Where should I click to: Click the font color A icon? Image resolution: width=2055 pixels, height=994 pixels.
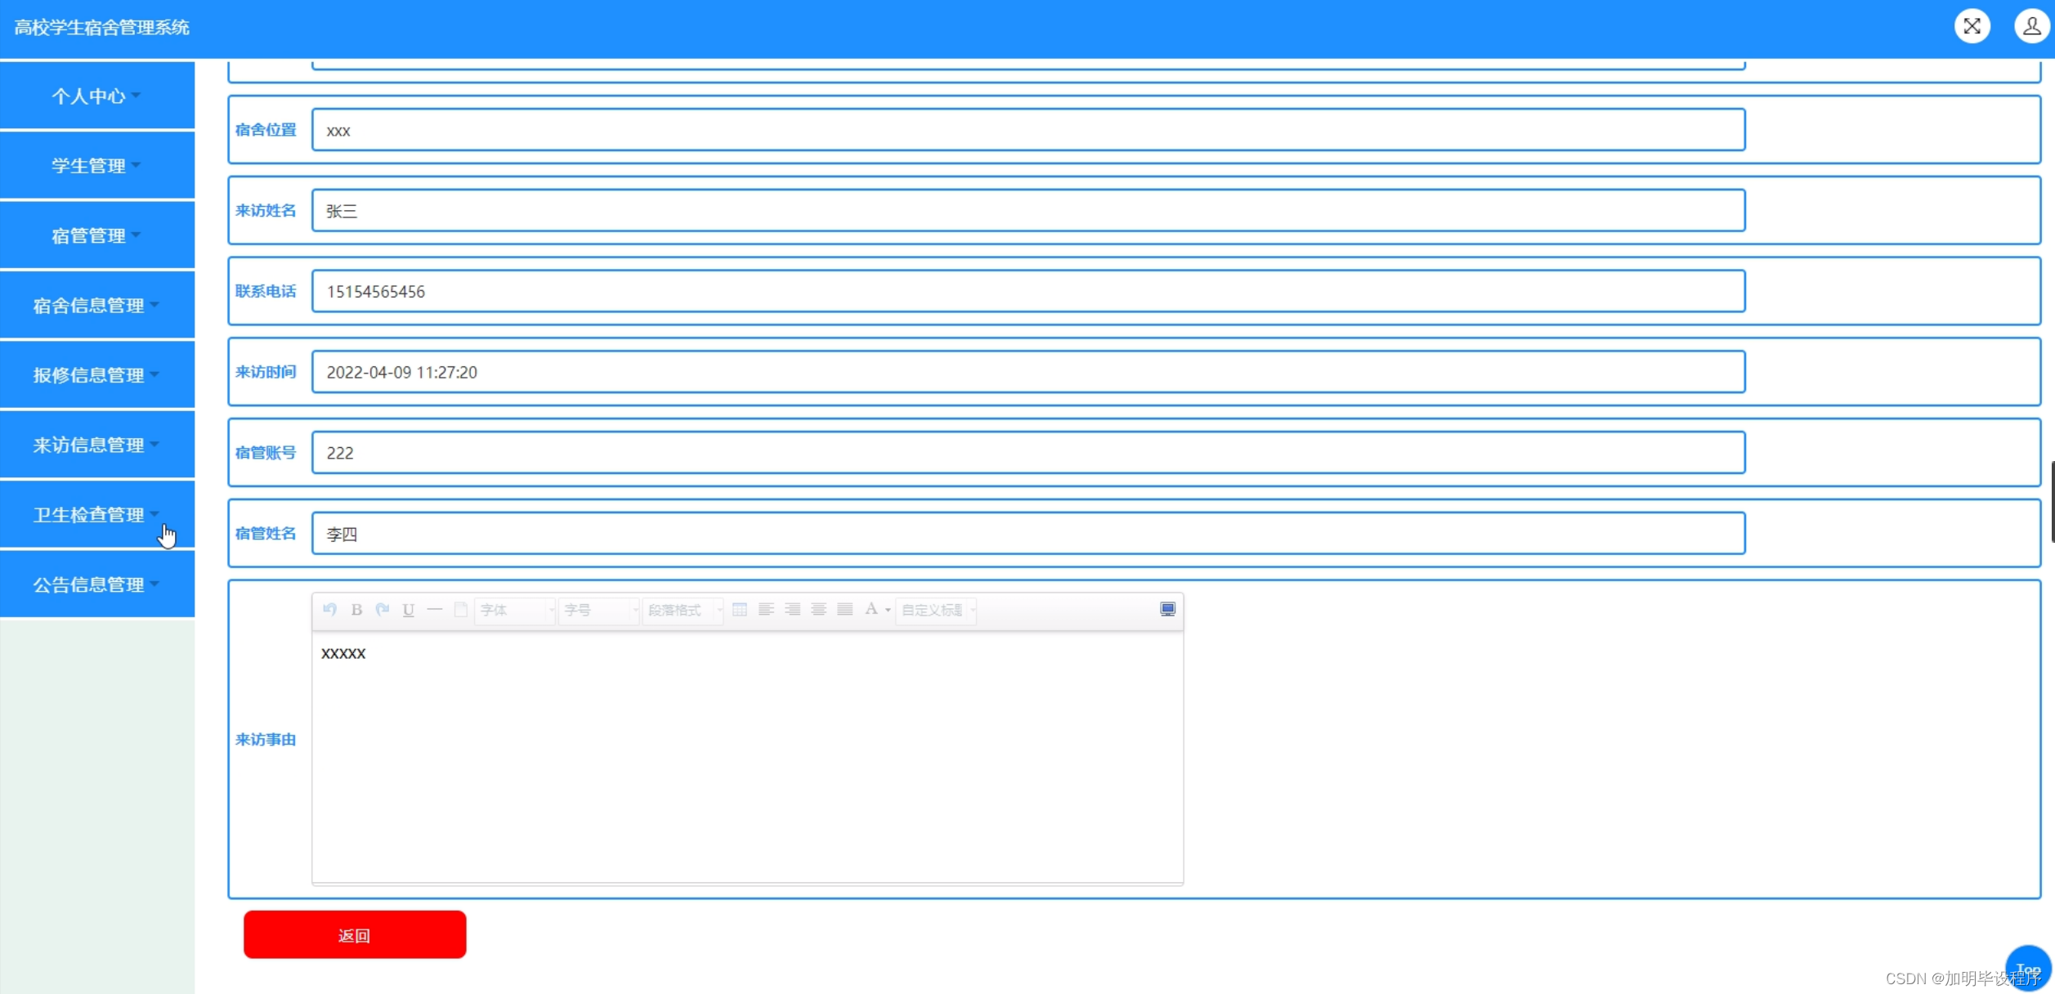point(871,610)
